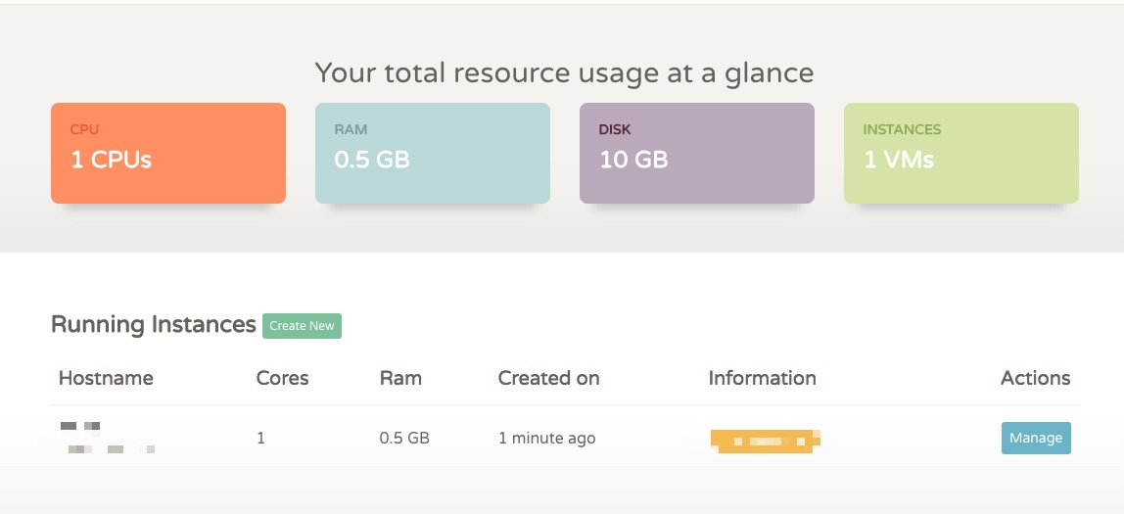Click the Actions column header
Screen dimensions: 1124x514
1035,378
